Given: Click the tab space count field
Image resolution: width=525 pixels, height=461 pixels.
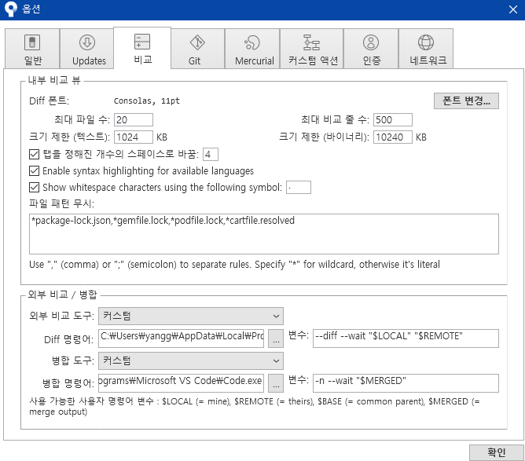Looking at the screenshot, I should click(x=211, y=154).
